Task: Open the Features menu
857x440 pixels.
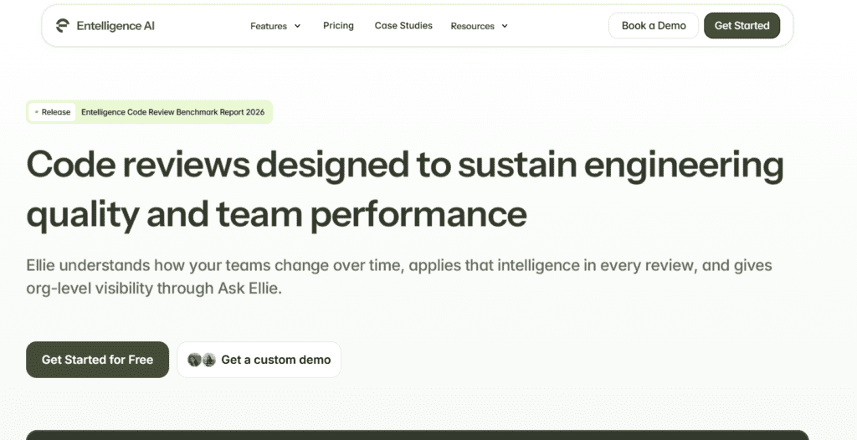Action: (x=269, y=26)
